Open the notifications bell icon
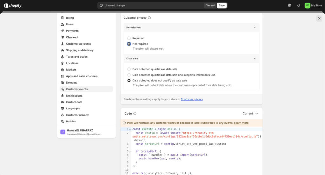This screenshot has width=325, height=175. pos(298,5)
